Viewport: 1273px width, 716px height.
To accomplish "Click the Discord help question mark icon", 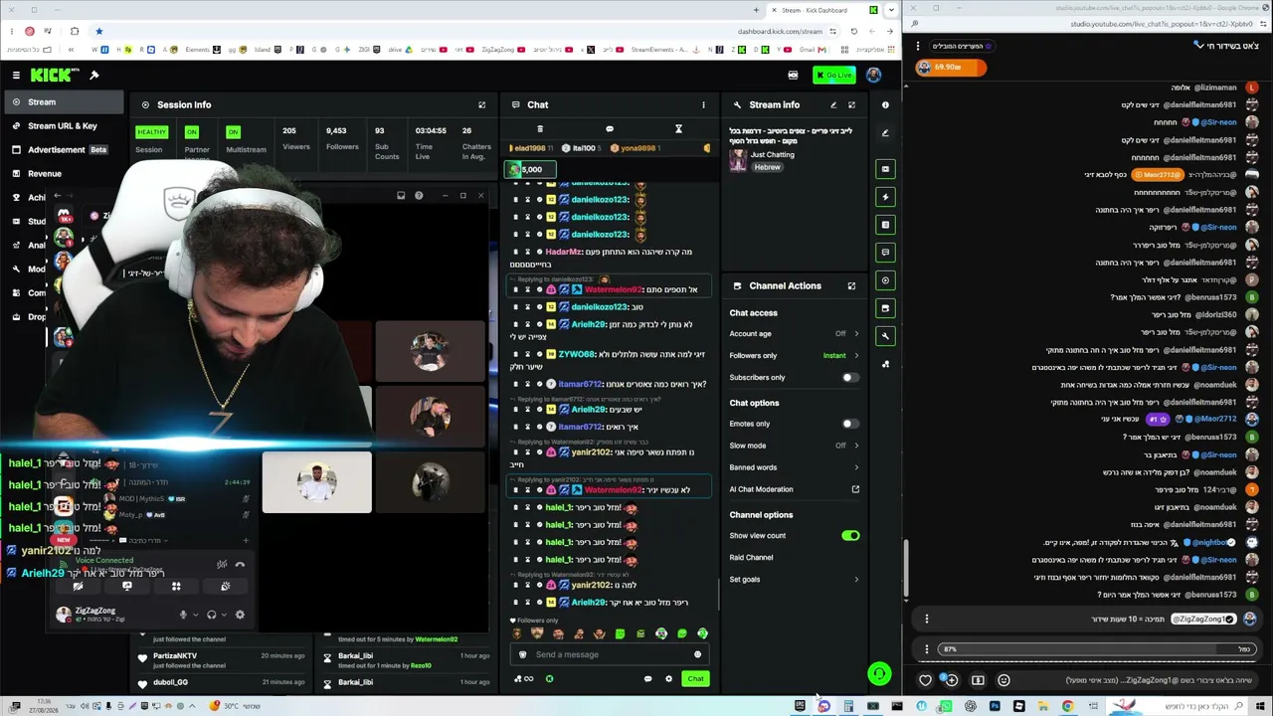I will coord(419,196).
